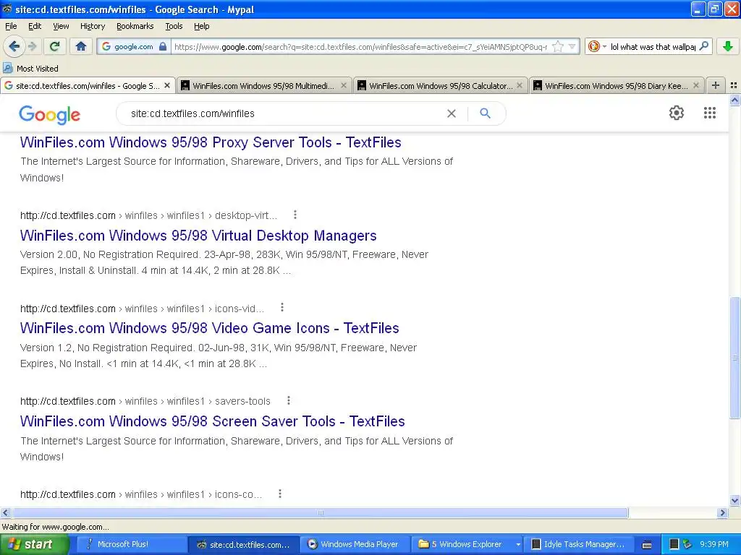Open the URL bar history dropdown
Image resolution: width=741 pixels, height=555 pixels.
click(x=572, y=46)
